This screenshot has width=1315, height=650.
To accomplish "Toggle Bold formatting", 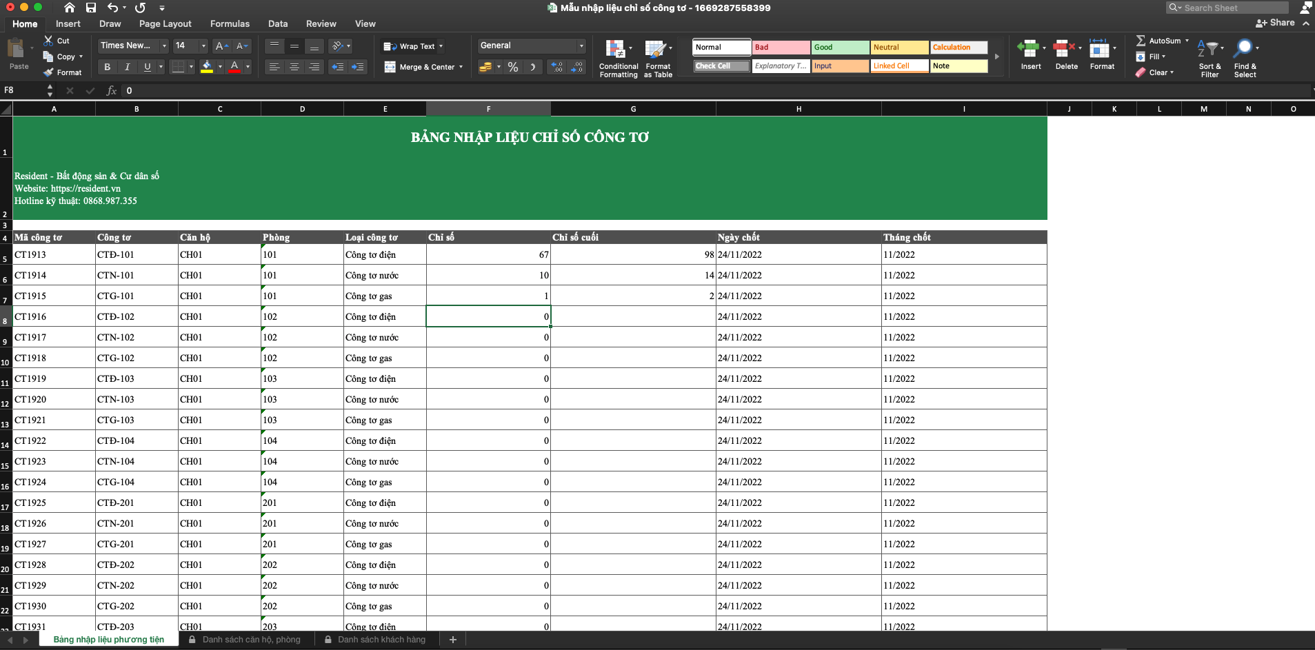I will (107, 67).
